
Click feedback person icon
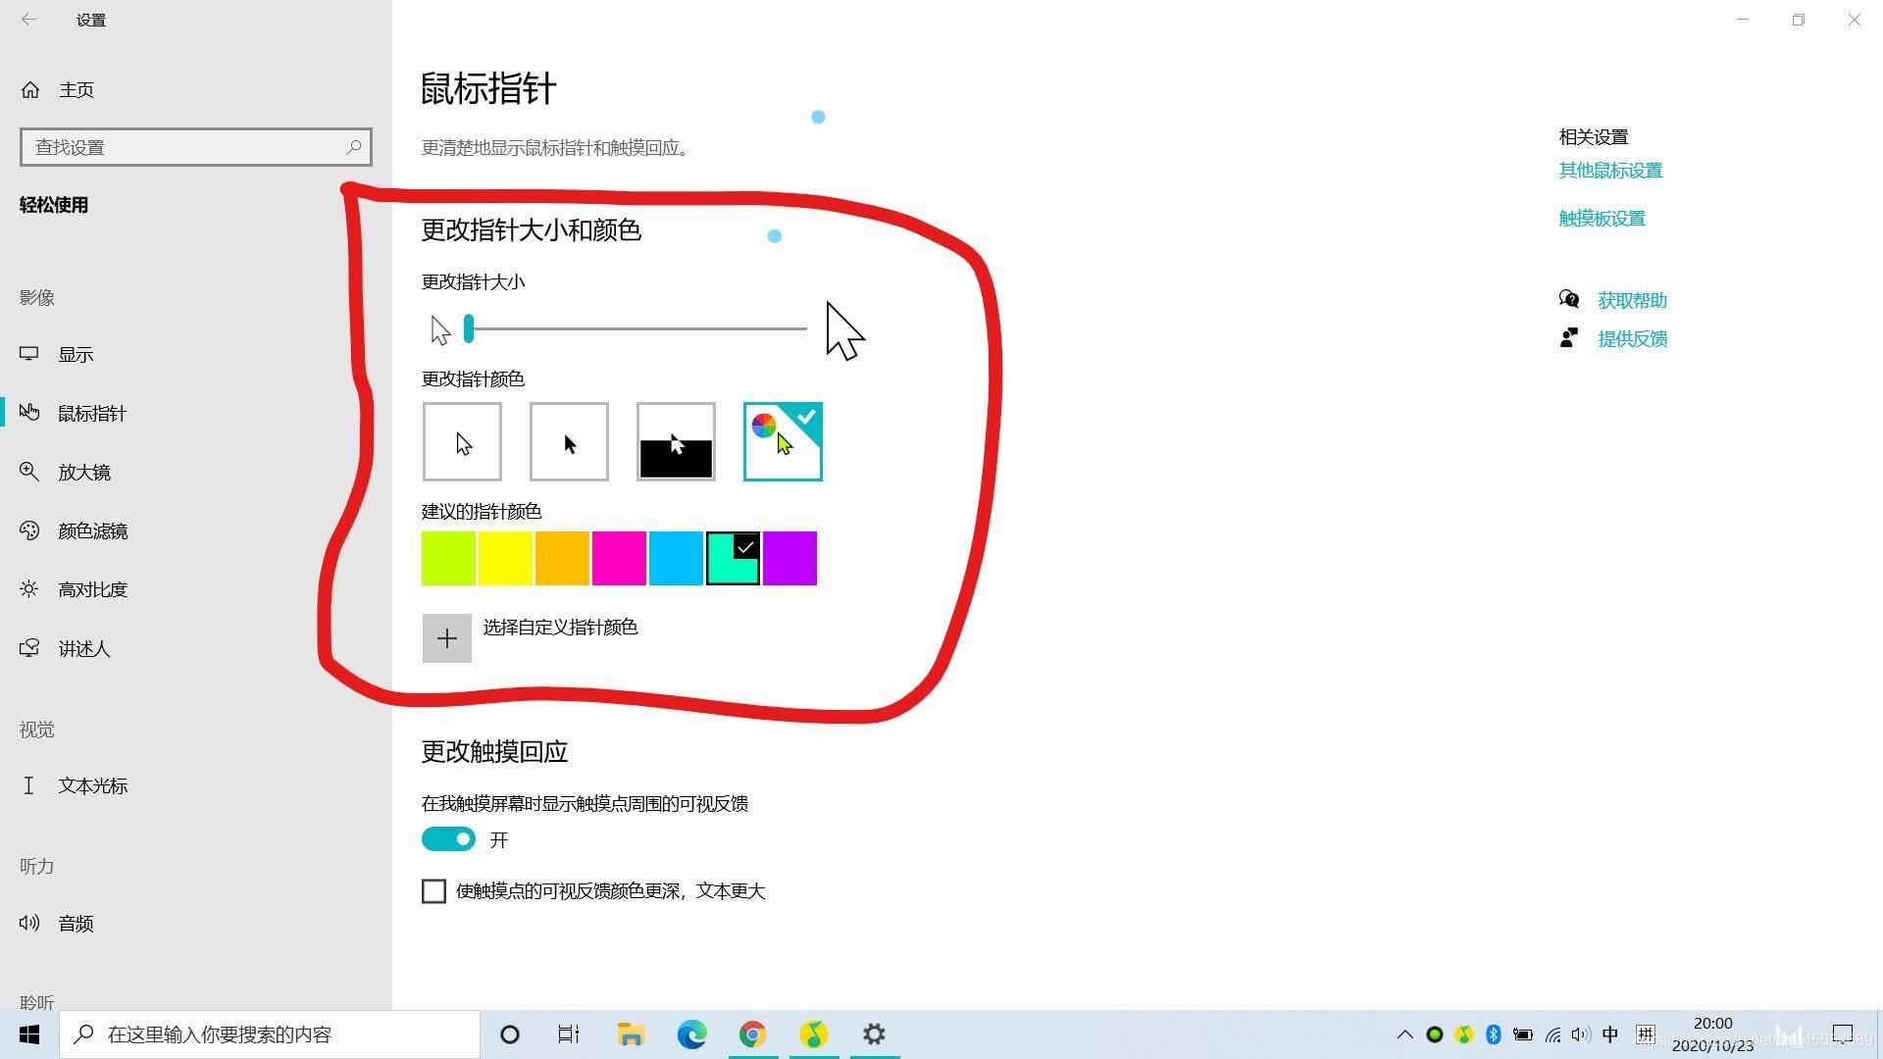point(1569,337)
